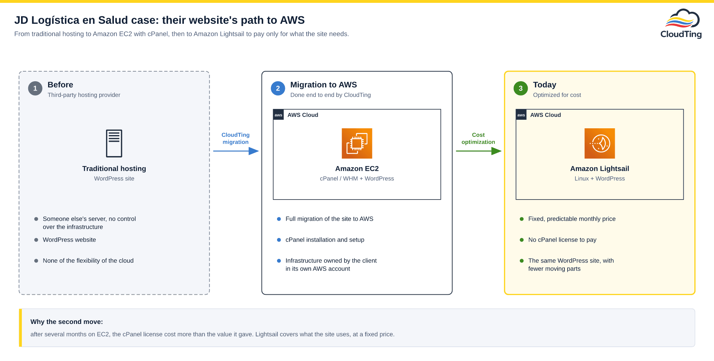Screen dimensions: 714x361
Task: Click the subtitle starting "From traditional hosting to Amazon EC2"
Action: (182, 34)
